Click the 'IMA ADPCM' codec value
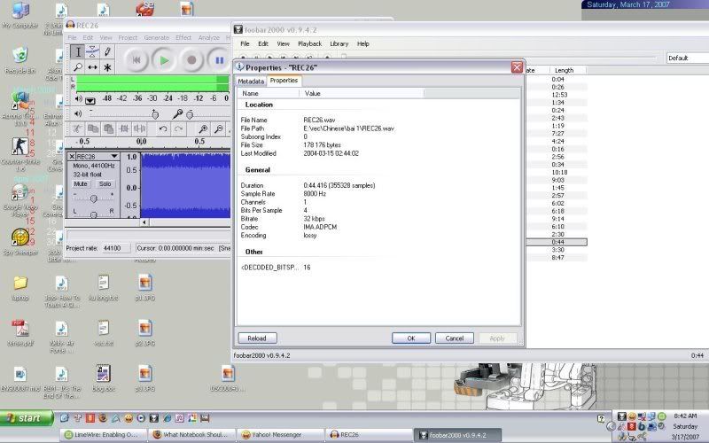 coord(320,227)
